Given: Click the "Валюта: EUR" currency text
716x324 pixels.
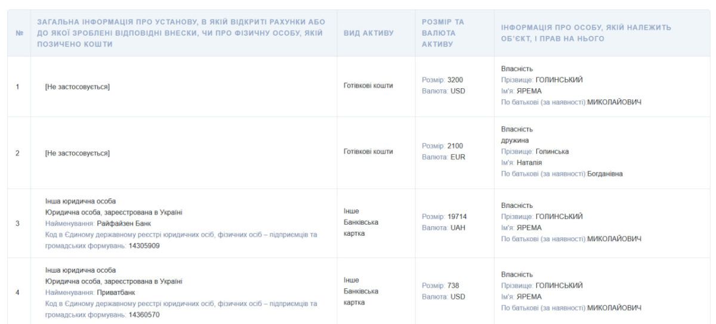Looking at the screenshot, I should click(x=443, y=157).
